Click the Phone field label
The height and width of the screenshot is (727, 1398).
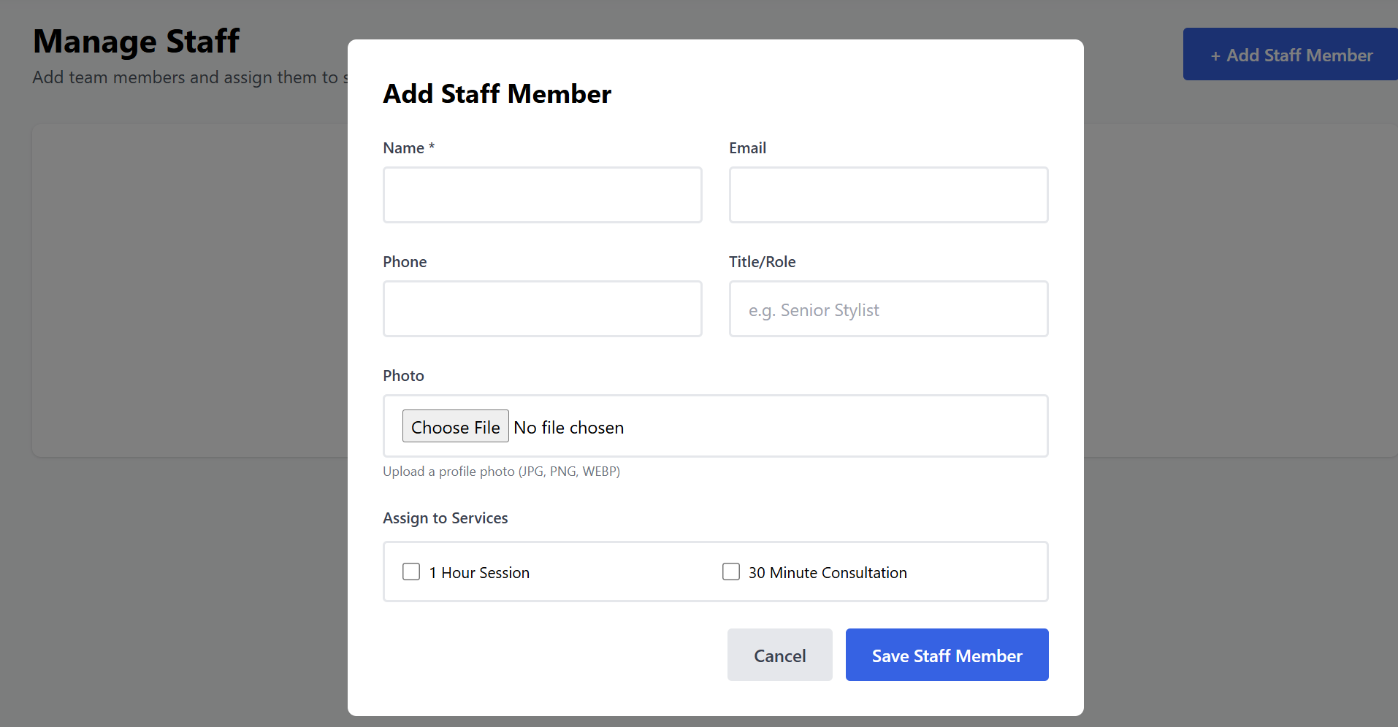pyautogui.click(x=405, y=262)
